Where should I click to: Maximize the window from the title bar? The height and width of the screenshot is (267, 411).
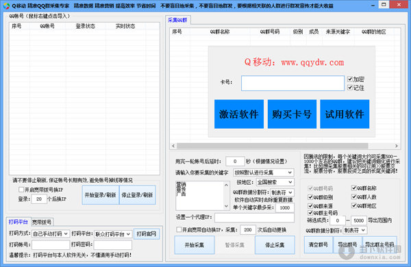coord(384,5)
